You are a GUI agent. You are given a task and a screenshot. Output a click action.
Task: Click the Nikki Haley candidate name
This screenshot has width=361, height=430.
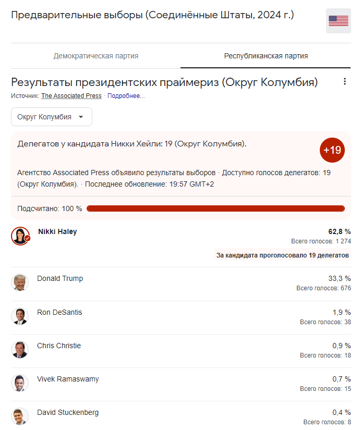(57, 231)
